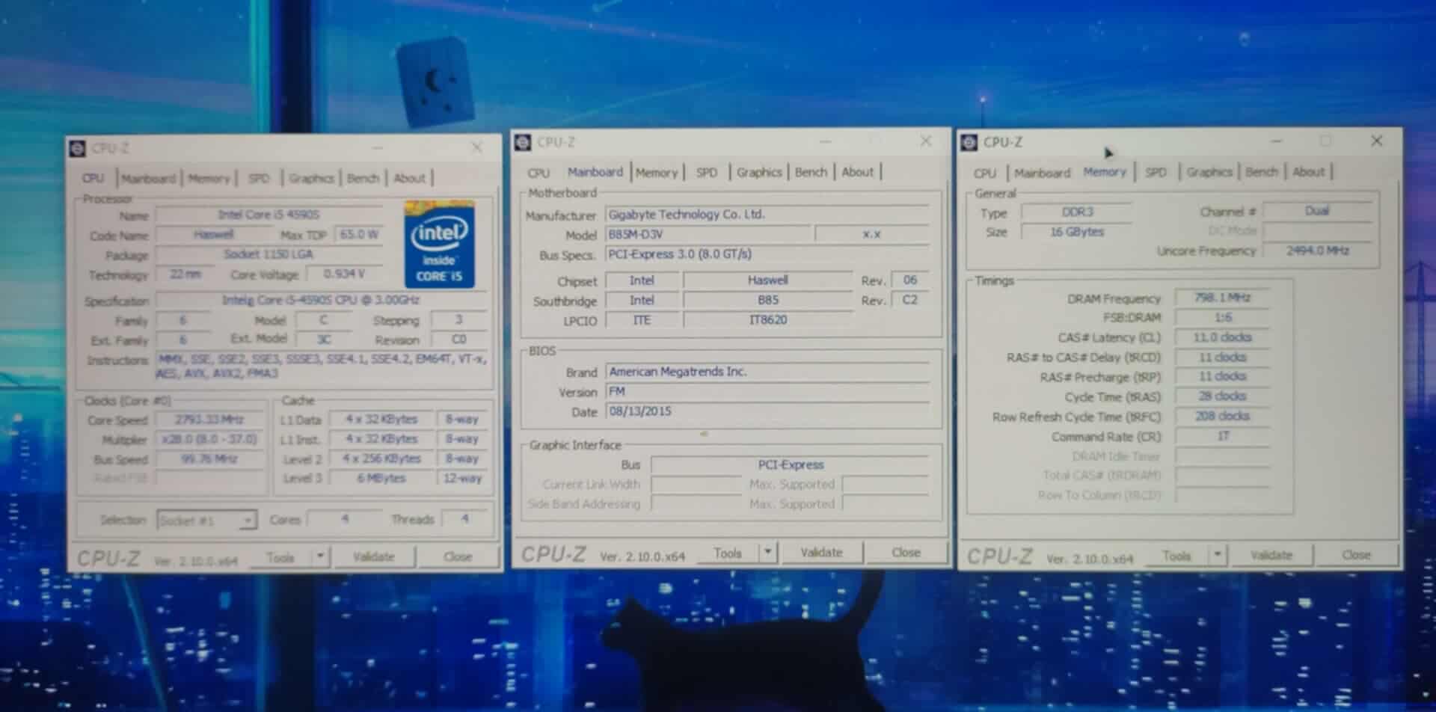Screen dimensions: 1436x712
Task: Click Validate button in left CPU-Z window
Action: click(x=373, y=556)
